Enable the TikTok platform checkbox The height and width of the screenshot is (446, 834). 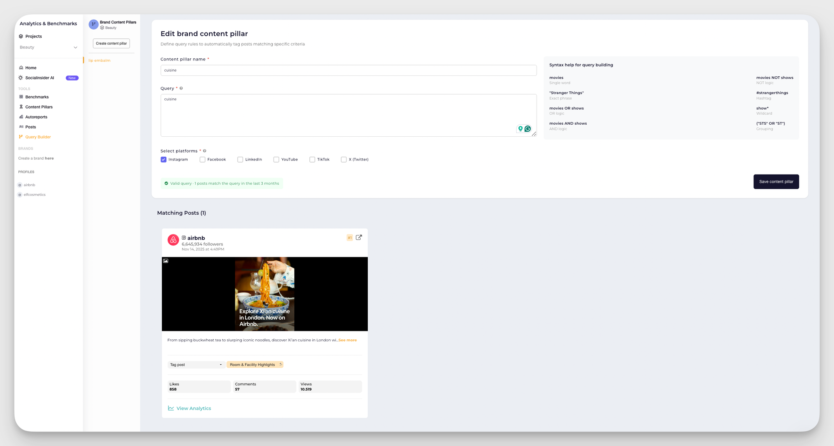point(312,159)
